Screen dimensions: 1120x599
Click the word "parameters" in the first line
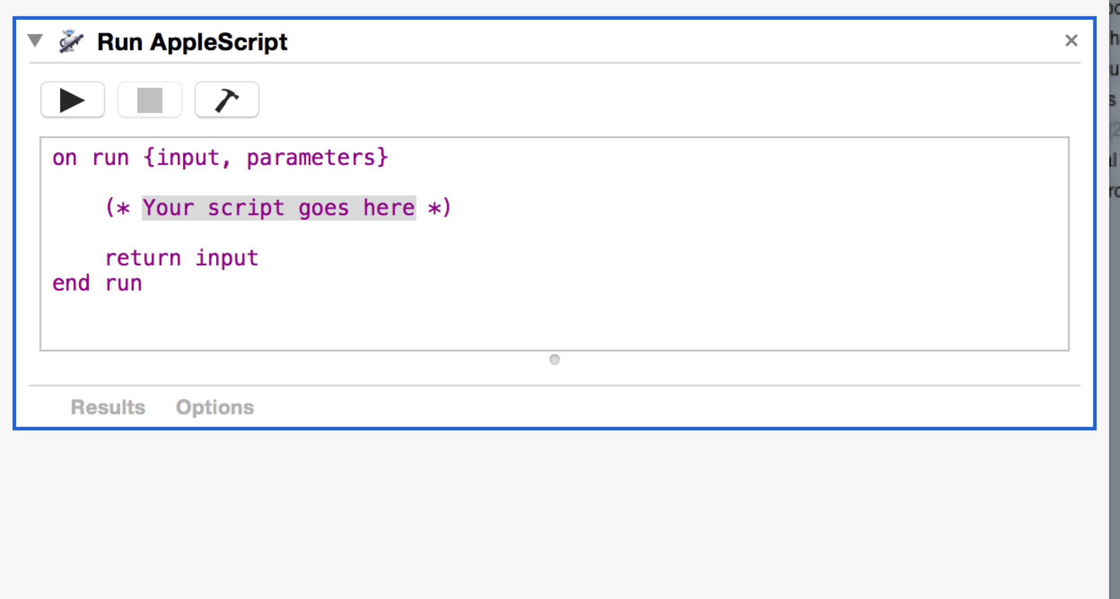coord(311,158)
